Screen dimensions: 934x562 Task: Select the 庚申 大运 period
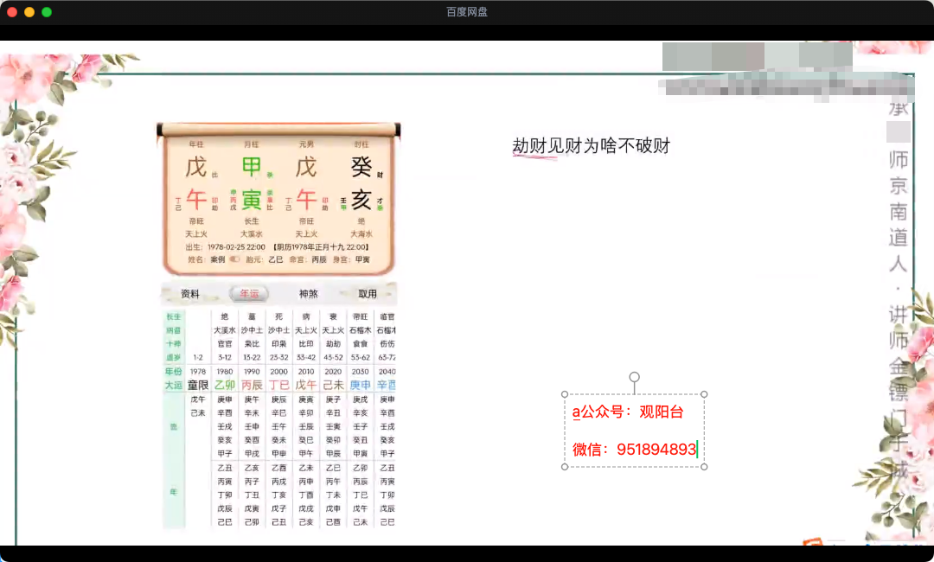[x=360, y=385]
